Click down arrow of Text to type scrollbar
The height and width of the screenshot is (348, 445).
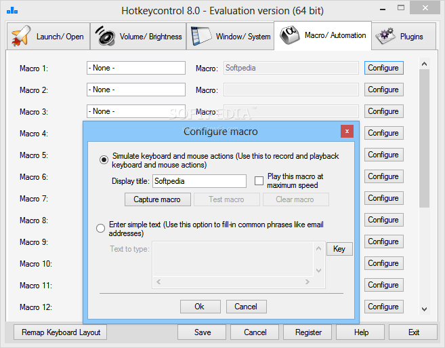(319, 270)
